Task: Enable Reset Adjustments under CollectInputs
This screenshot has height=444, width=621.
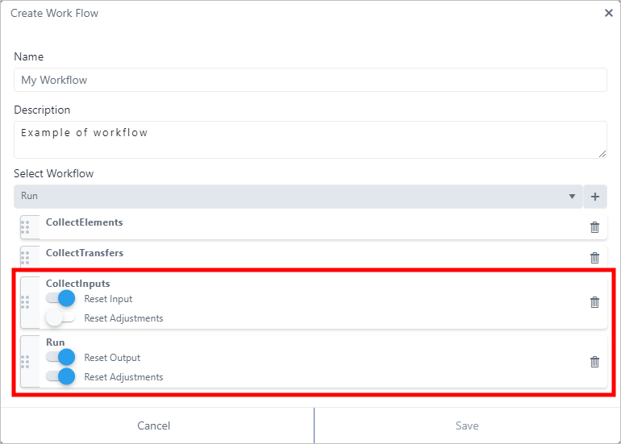Action: [x=60, y=318]
